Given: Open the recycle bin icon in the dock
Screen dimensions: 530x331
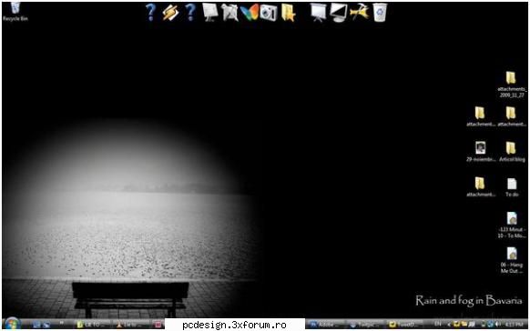Looking at the screenshot, I should [x=380, y=13].
